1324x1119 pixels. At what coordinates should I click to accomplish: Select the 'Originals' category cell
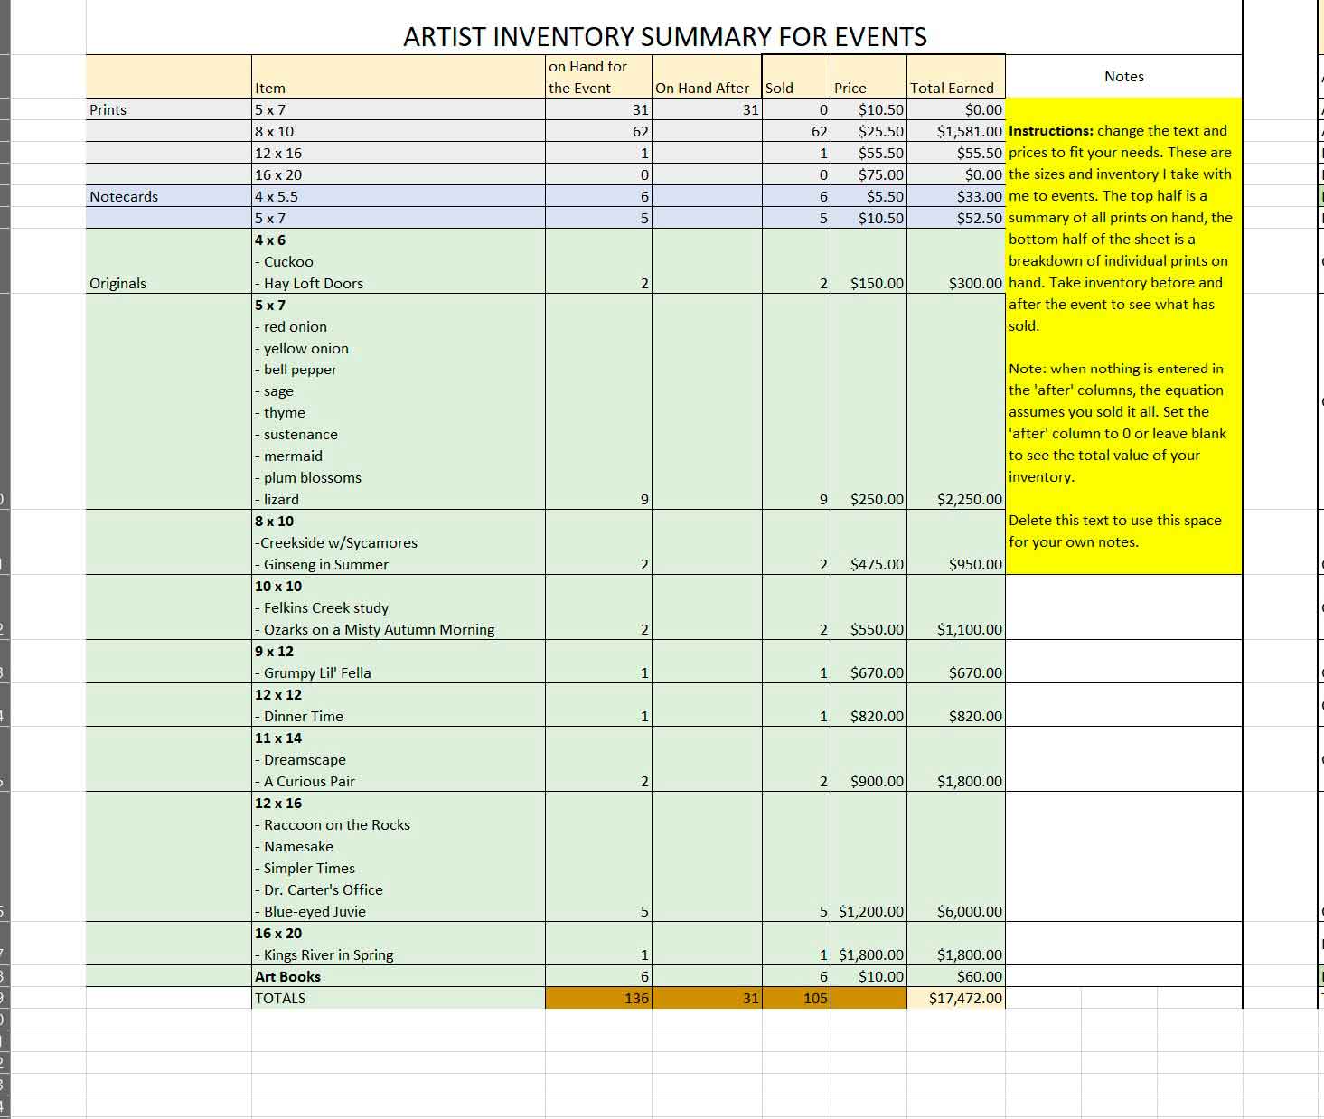[118, 283]
